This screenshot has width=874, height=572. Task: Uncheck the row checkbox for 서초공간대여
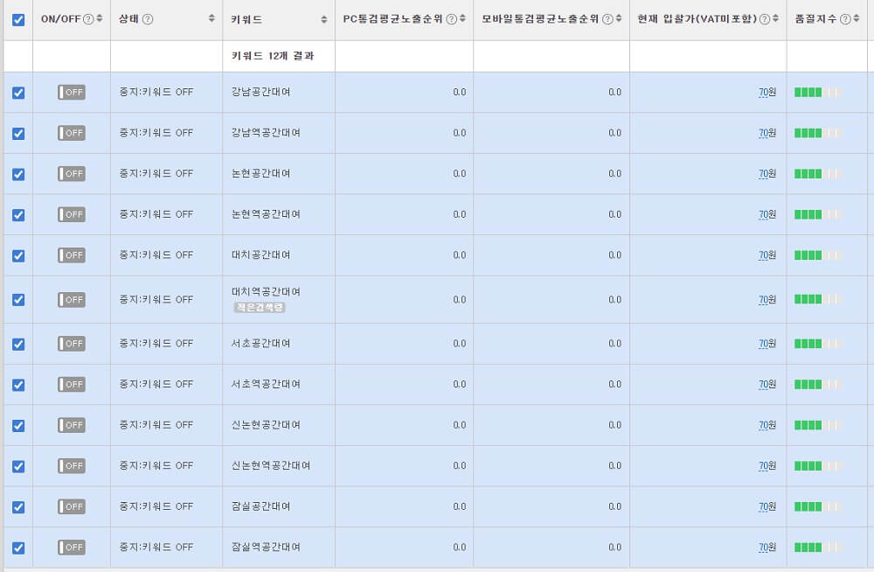click(17, 343)
